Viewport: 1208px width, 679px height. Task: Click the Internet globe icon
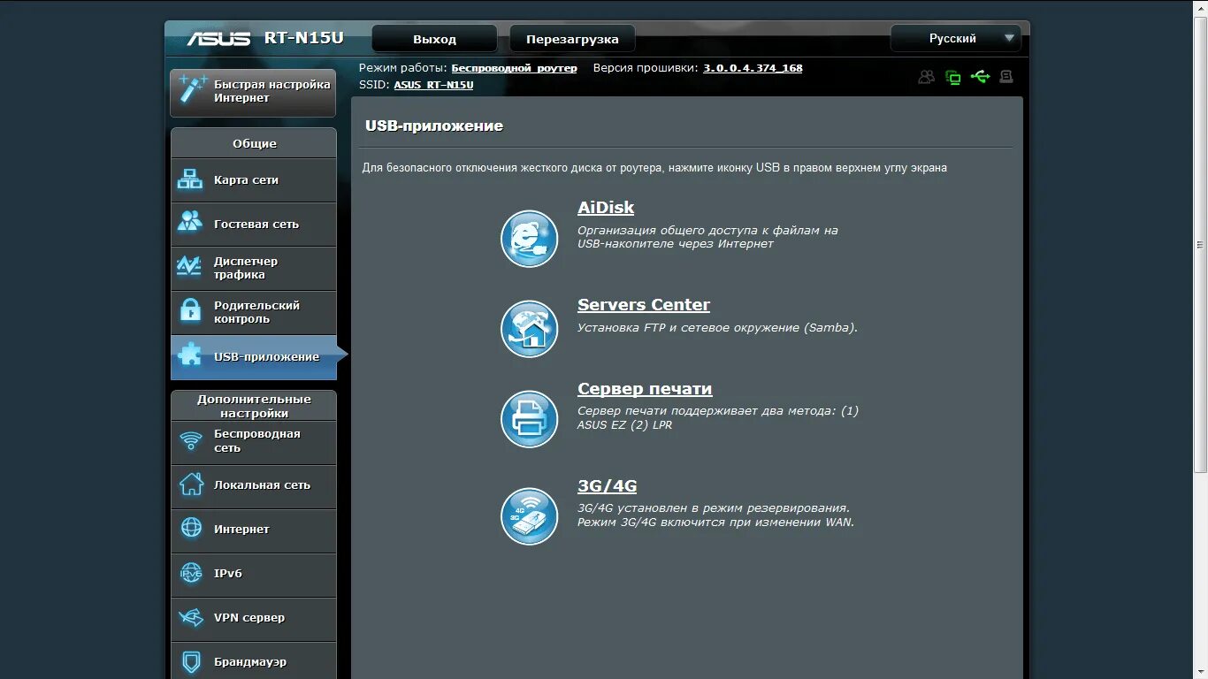191,529
